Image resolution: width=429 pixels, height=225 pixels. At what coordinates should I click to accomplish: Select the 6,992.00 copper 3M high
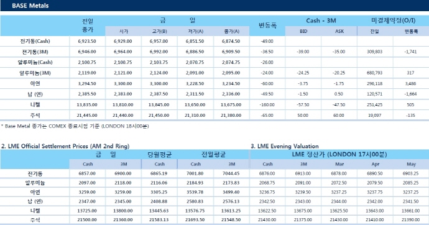pyautogui.click(x=159, y=52)
